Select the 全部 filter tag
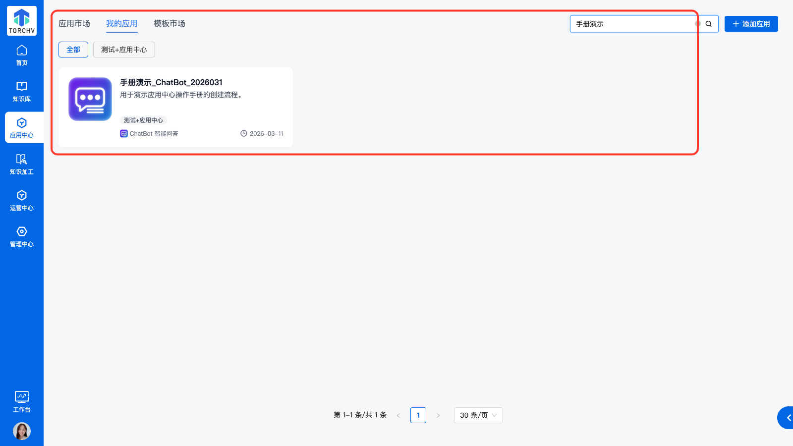The image size is (793, 446). [x=73, y=50]
